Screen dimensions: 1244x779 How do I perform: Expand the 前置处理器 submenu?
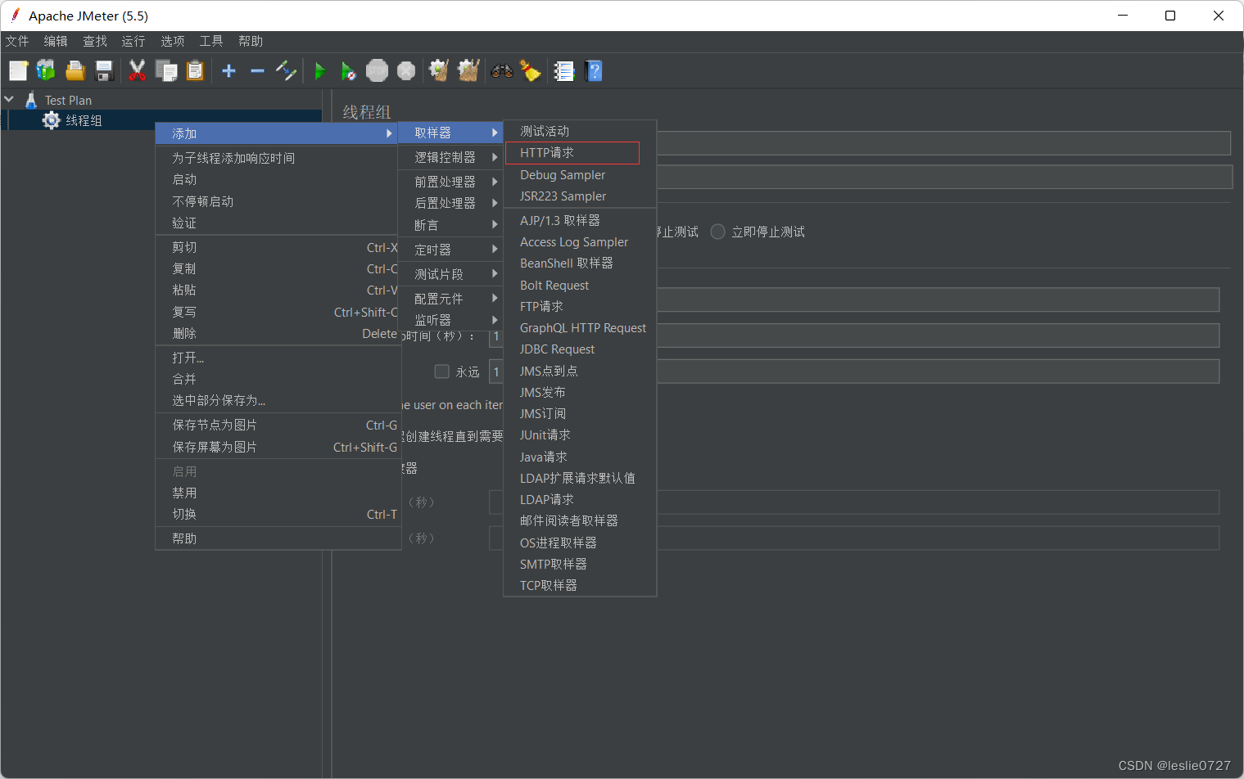coord(450,182)
